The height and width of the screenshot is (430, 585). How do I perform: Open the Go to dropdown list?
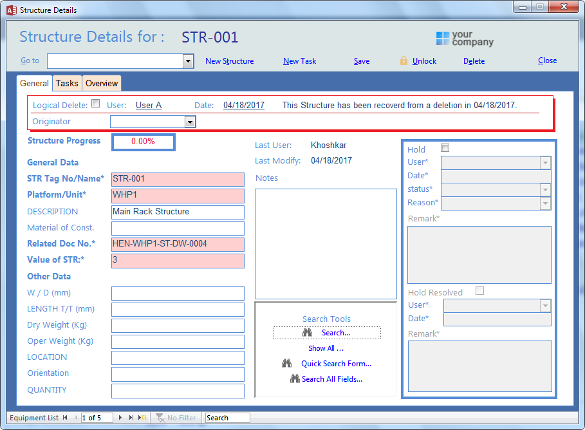[x=189, y=61]
